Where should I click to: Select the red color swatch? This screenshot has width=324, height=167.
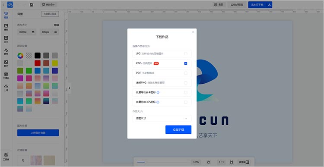coord(38,63)
